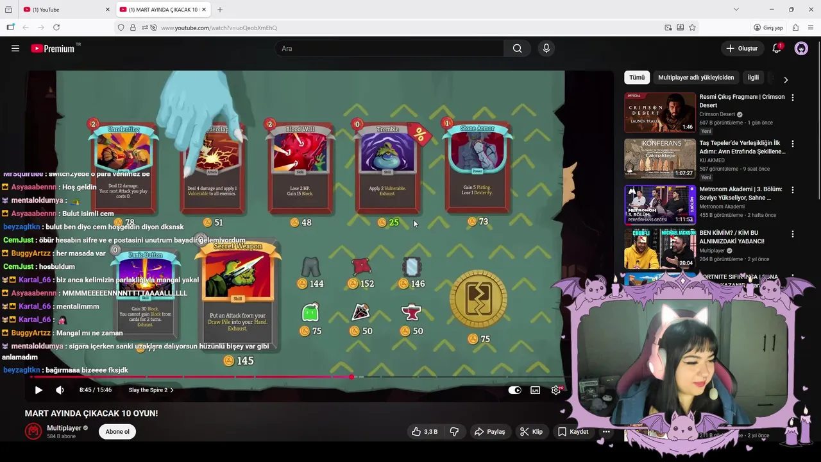
Task: Open site permissions icon in address bar
Action: (146, 28)
